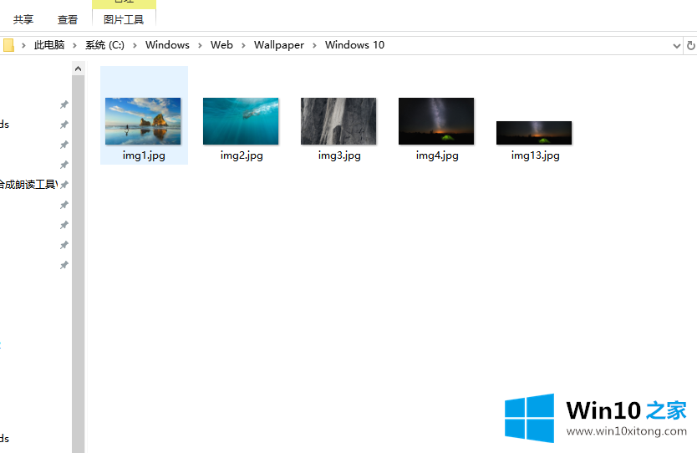Open the 查看 ribbon tab

(68, 19)
